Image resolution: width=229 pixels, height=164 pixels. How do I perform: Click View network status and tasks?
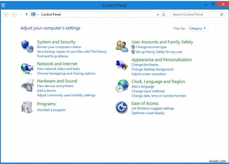(58, 69)
